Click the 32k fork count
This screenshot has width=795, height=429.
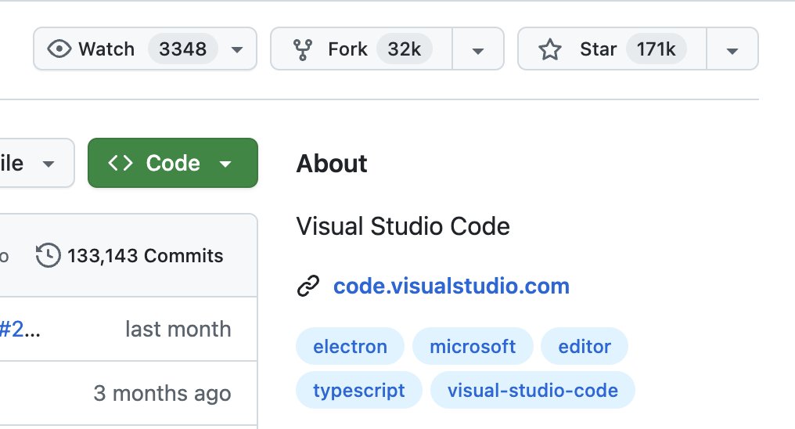pos(405,49)
